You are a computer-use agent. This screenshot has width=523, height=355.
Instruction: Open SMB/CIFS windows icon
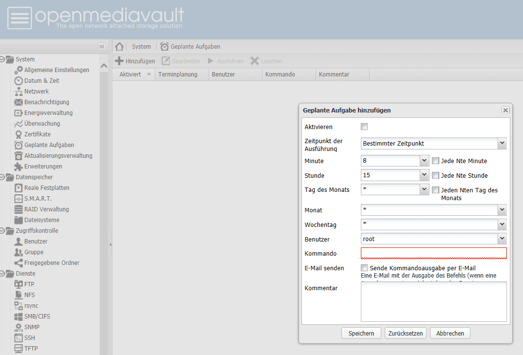click(x=19, y=317)
